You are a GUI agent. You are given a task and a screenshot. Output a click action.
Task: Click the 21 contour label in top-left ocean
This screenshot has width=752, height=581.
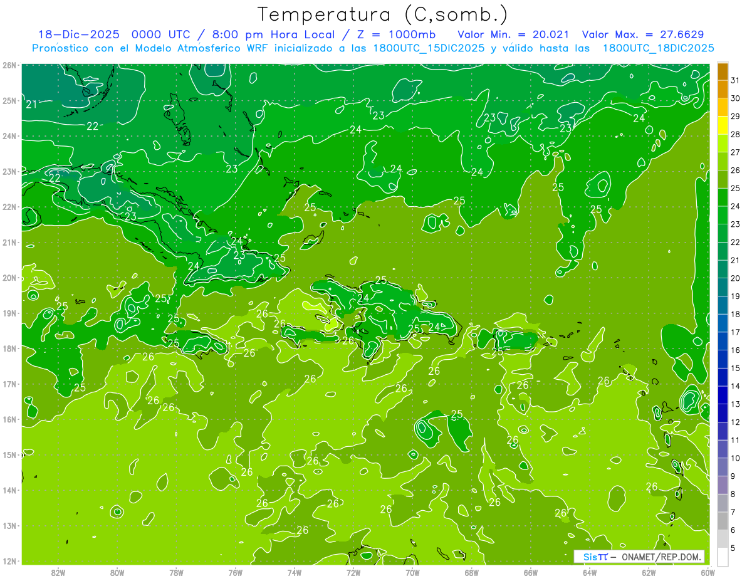pos(31,104)
